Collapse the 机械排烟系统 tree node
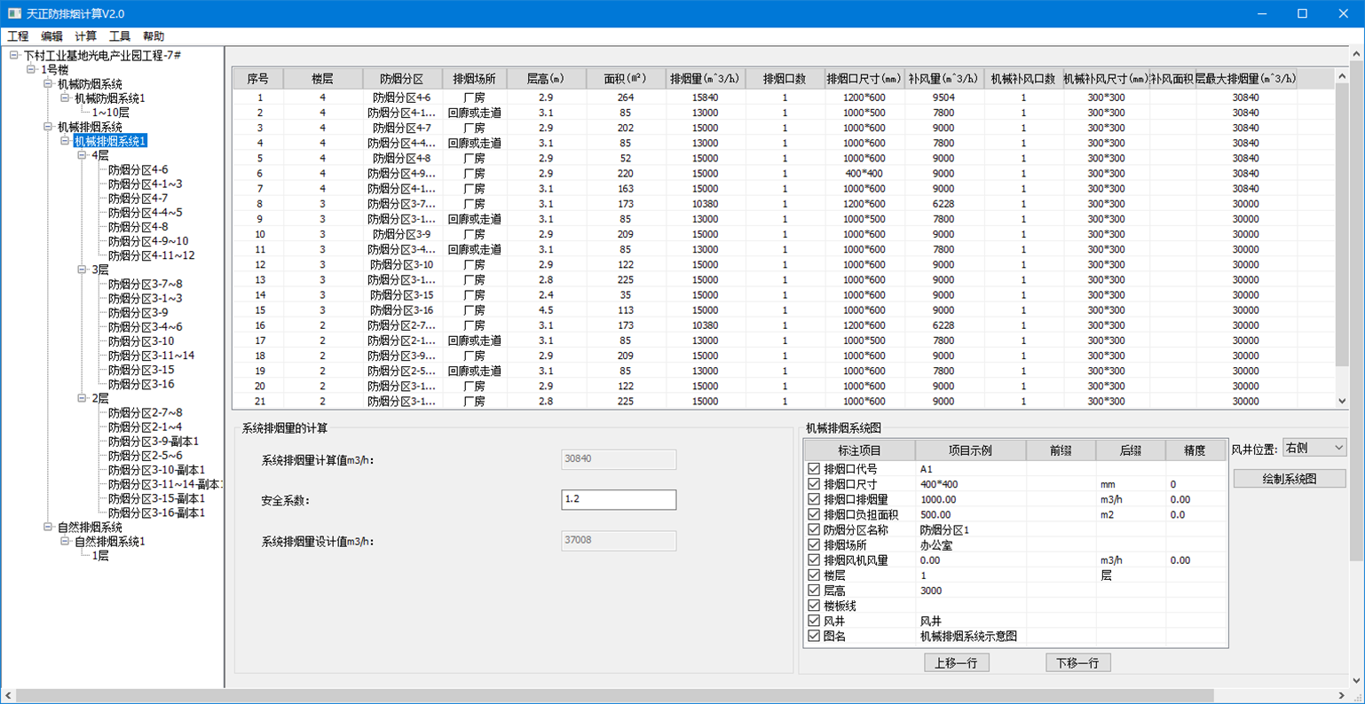Image resolution: width=1365 pixels, height=704 pixels. pyautogui.click(x=48, y=127)
